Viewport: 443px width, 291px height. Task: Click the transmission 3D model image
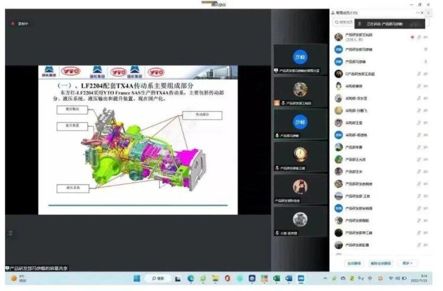pyautogui.click(x=143, y=149)
